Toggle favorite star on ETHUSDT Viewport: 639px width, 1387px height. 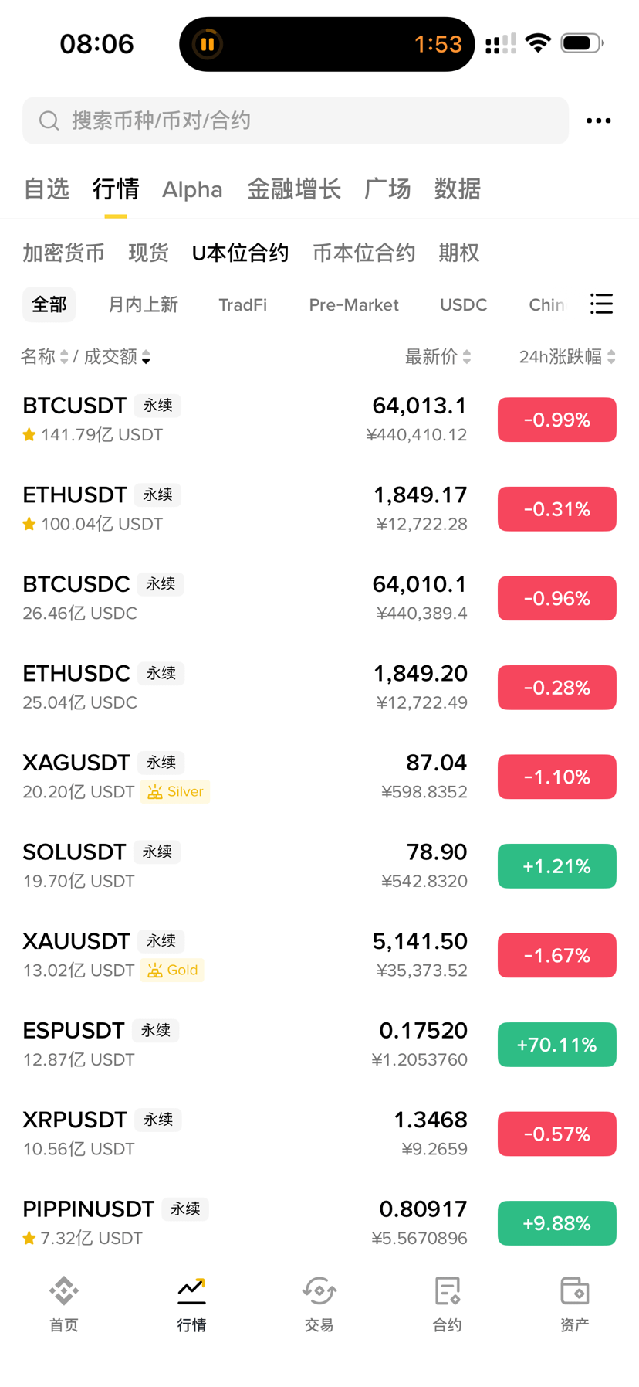pyautogui.click(x=29, y=525)
